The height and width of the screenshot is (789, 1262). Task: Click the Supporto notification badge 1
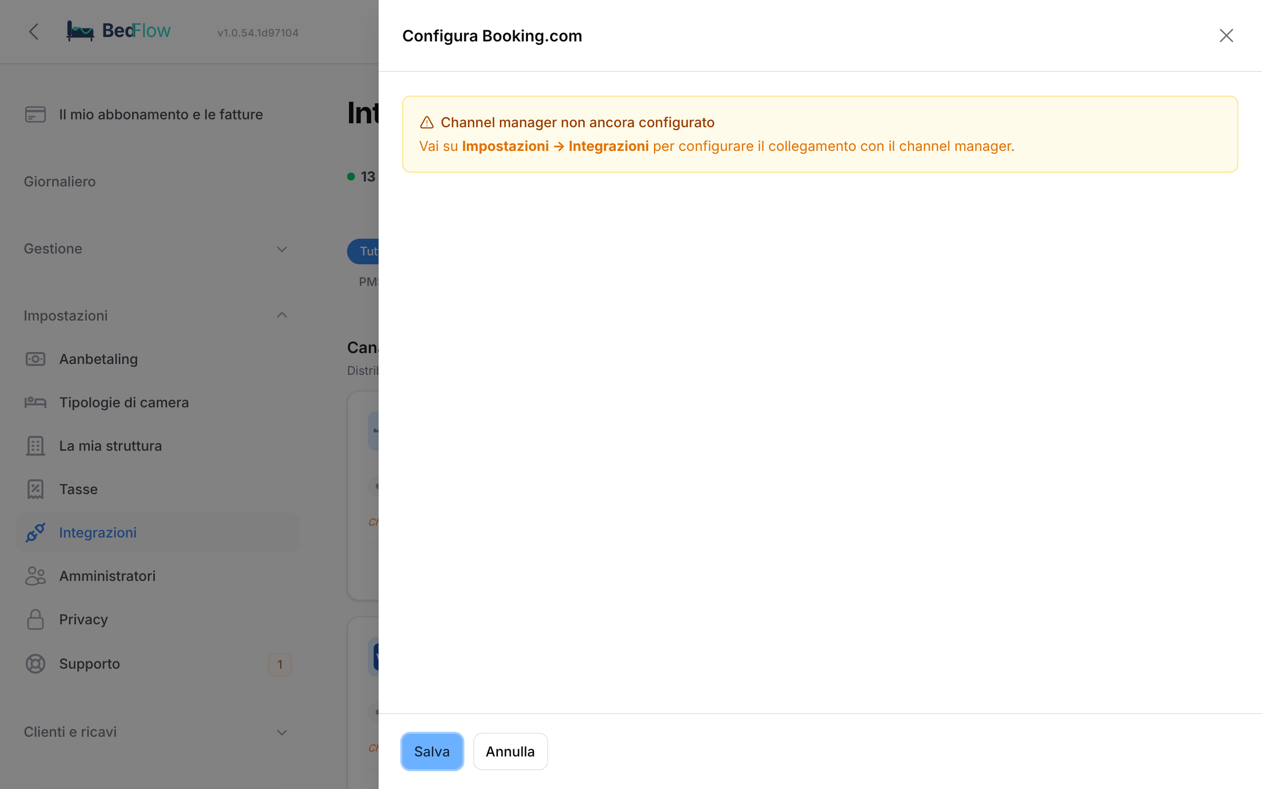click(x=280, y=664)
